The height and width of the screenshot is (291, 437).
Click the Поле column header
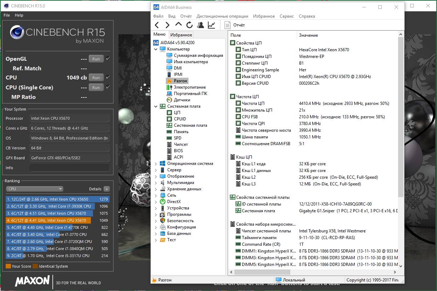pyautogui.click(x=263, y=35)
